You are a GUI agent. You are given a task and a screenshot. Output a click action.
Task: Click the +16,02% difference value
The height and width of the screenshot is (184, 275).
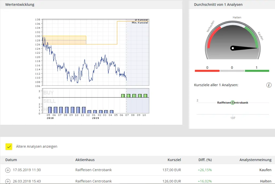[x=205, y=181]
